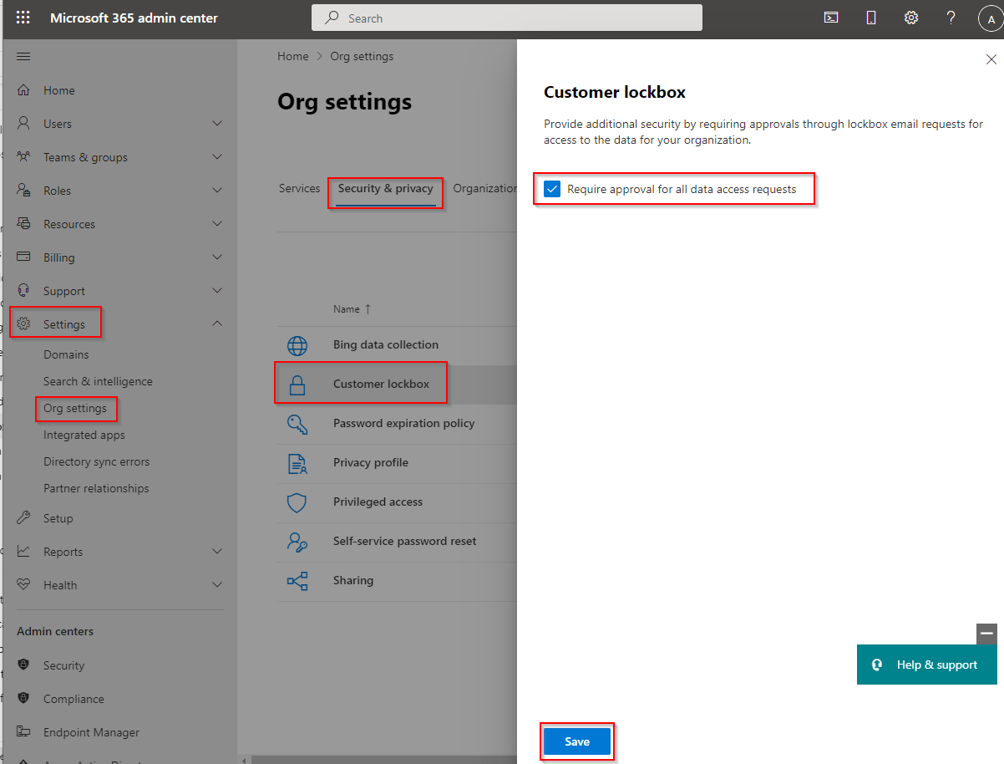Click the hamburger navigation collapse icon
1004x764 pixels.
tap(23, 56)
